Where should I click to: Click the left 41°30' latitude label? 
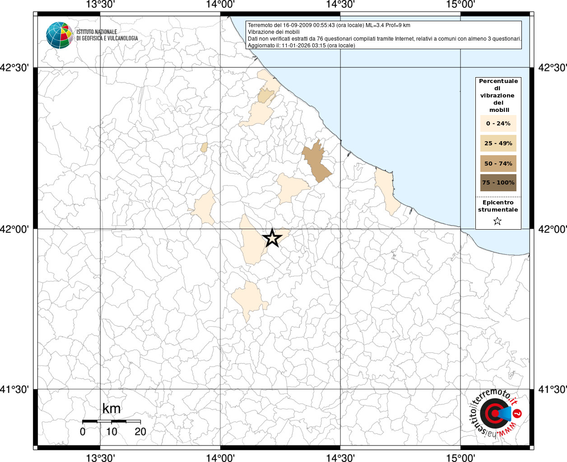[x=14, y=389]
